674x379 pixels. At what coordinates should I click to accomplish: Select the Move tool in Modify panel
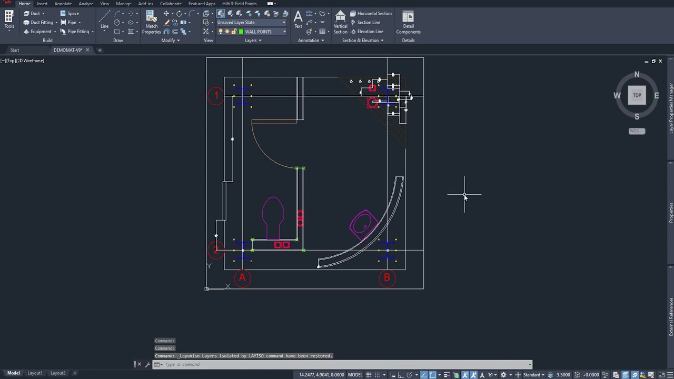166,14
